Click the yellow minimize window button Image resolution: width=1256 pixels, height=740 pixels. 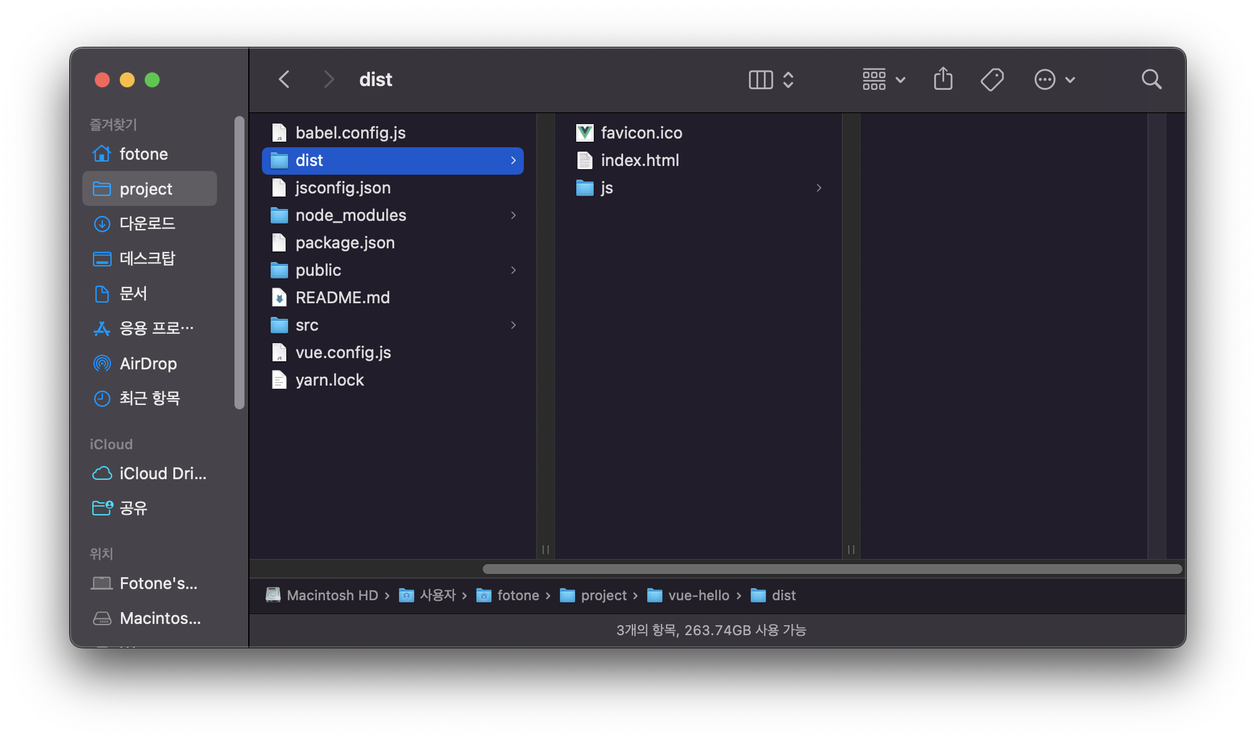click(x=127, y=80)
